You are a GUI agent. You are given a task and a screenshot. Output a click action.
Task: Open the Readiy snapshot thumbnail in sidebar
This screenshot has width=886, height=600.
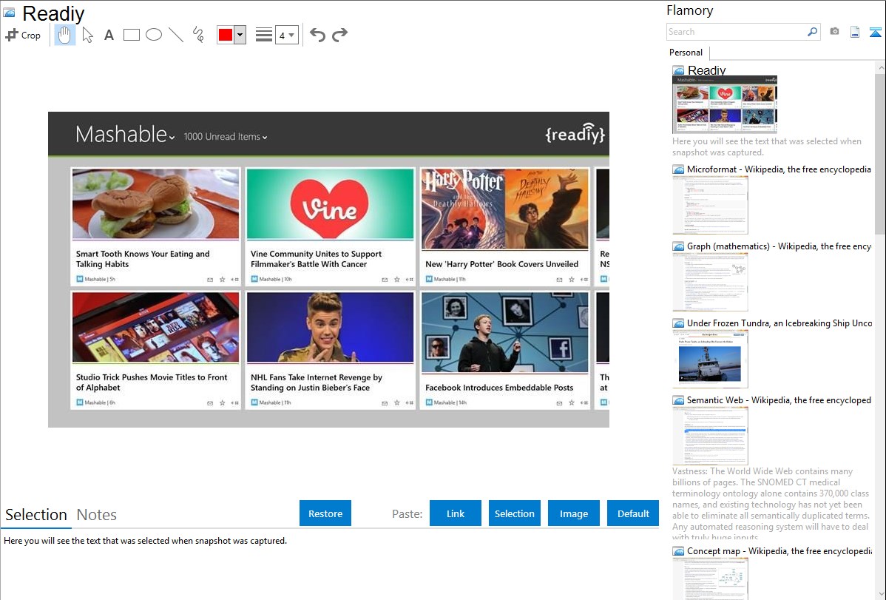click(x=725, y=104)
